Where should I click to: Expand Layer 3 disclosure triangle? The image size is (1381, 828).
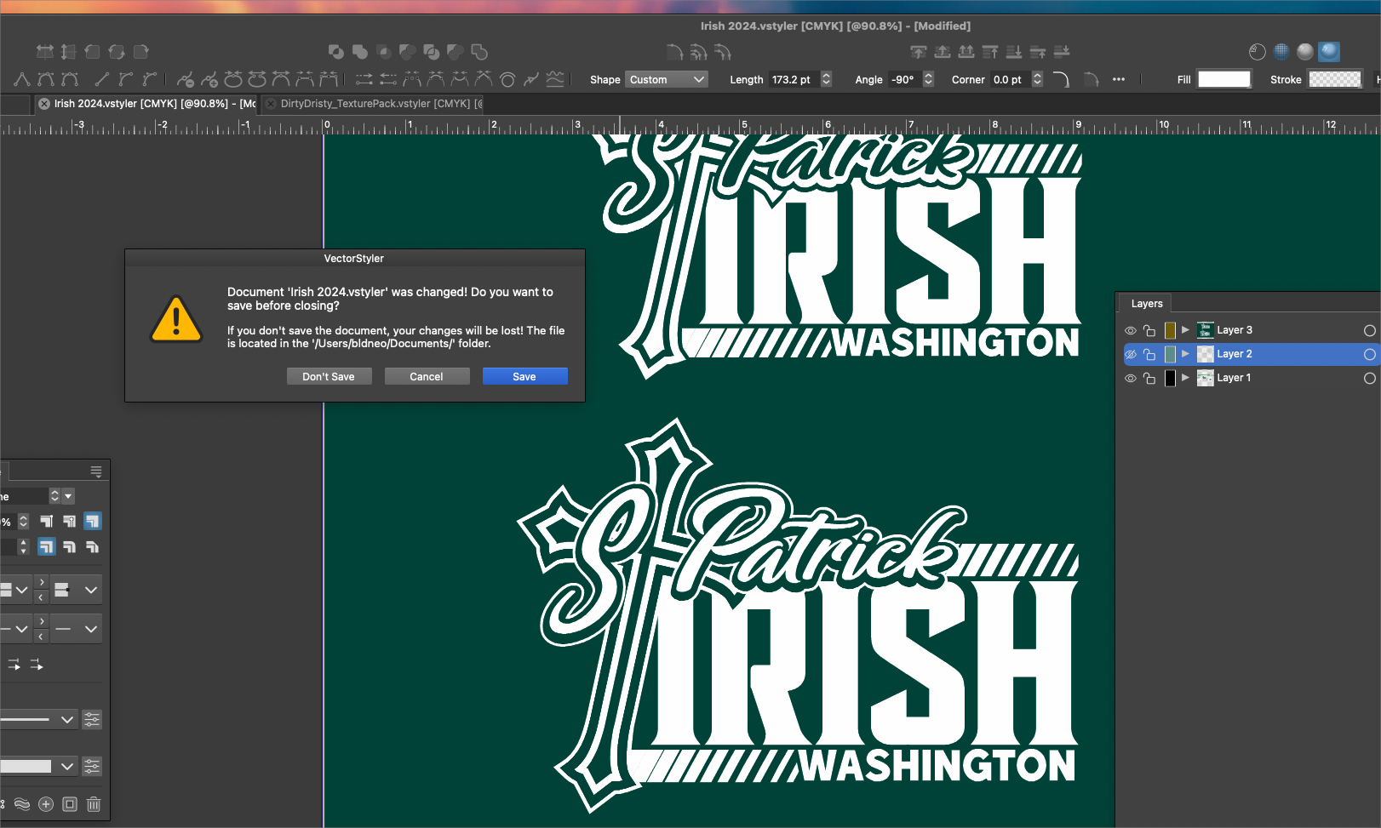(x=1185, y=329)
